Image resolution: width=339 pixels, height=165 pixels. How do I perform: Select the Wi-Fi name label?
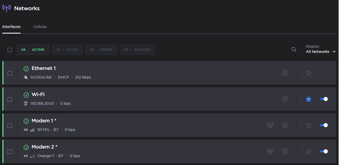click(38, 95)
